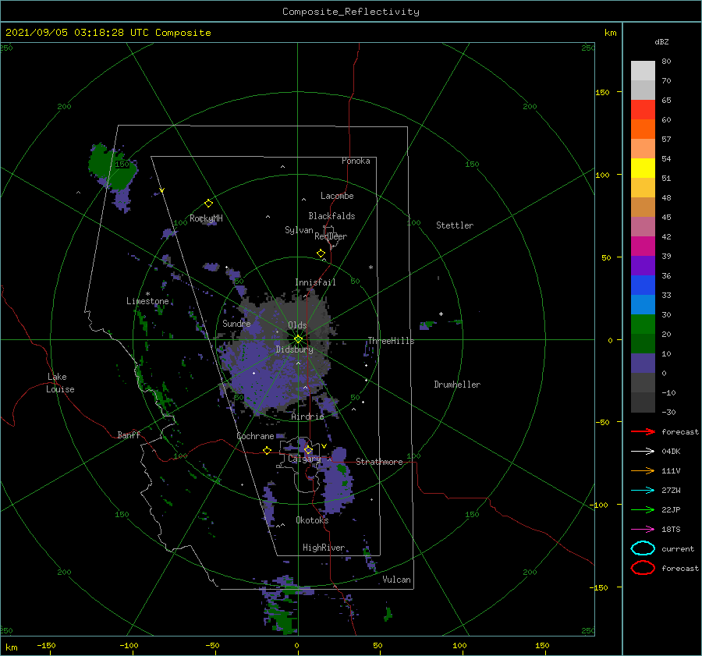Image resolution: width=702 pixels, height=656 pixels.
Task: Click the Drumheller town label
Action: [x=457, y=385]
